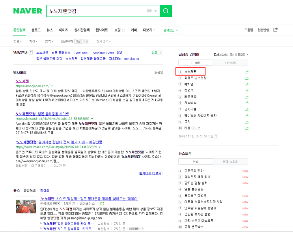
Task: Click news topic 일본 불매운동
Action: pos(194,189)
